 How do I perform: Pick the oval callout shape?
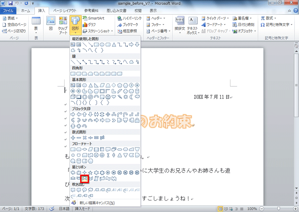click(x=85, y=190)
